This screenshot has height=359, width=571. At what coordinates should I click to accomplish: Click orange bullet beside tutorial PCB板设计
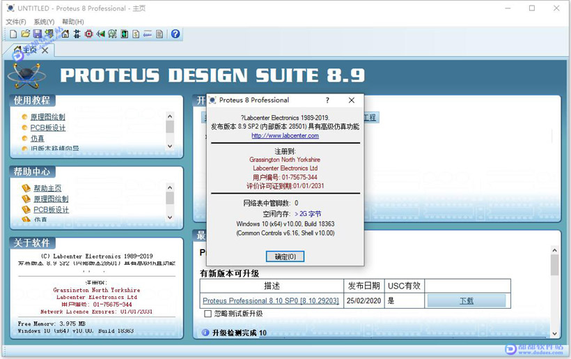24,128
